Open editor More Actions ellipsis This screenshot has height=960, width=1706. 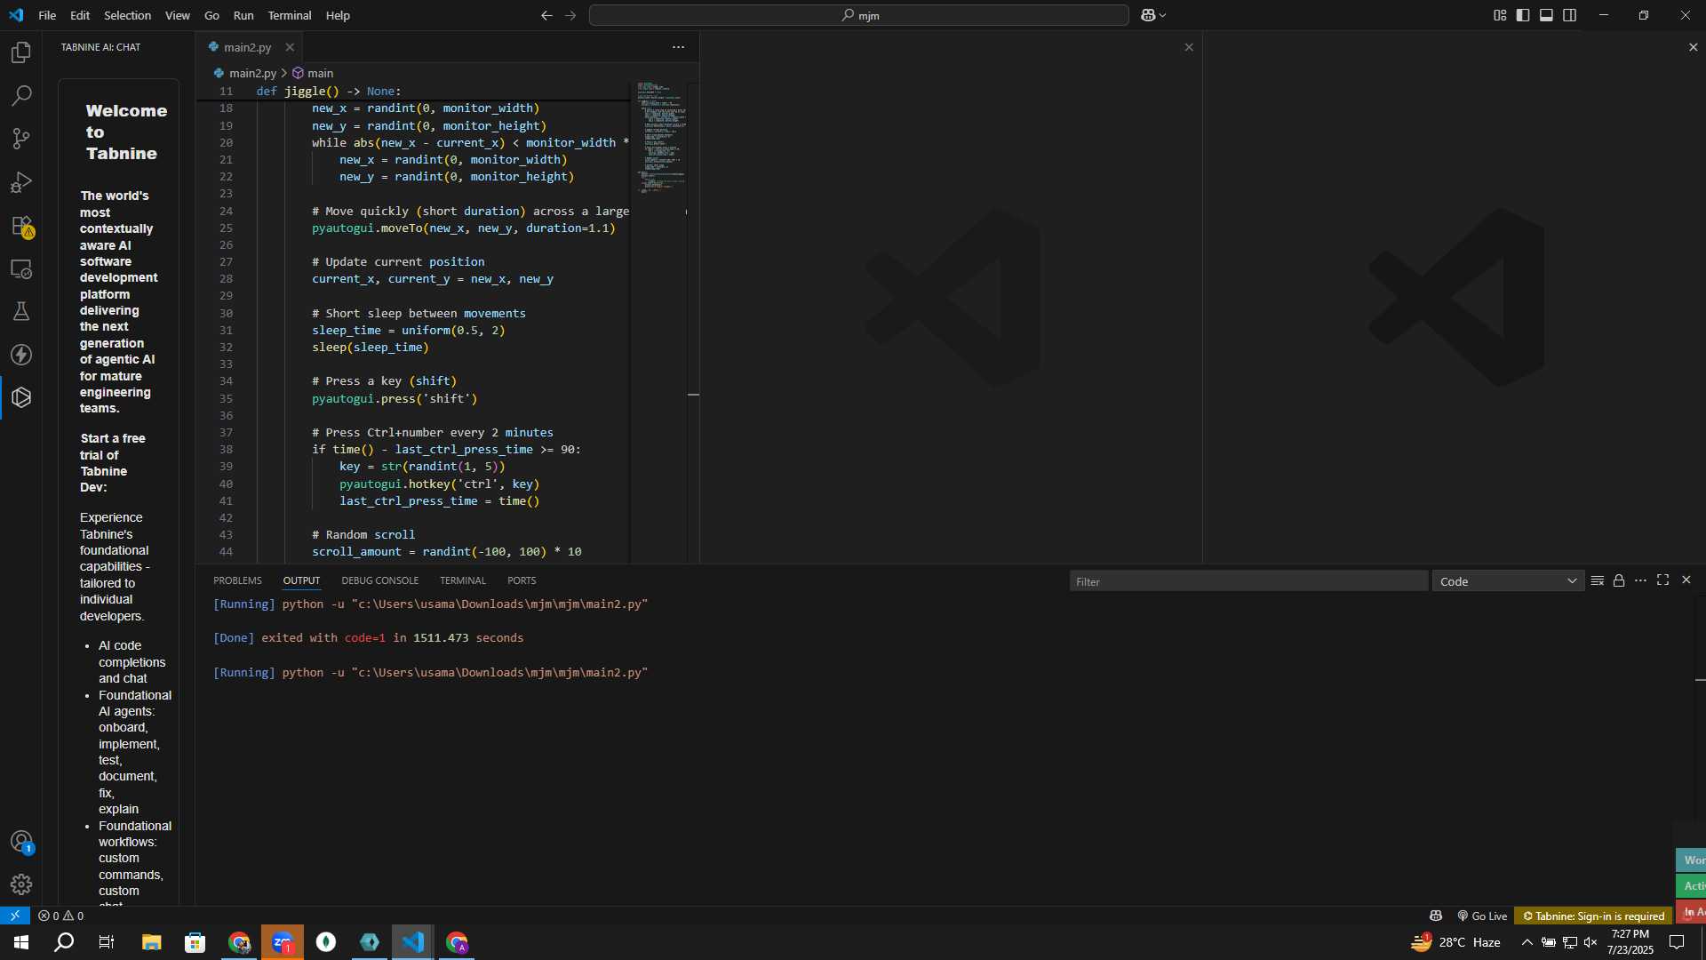[x=678, y=47]
